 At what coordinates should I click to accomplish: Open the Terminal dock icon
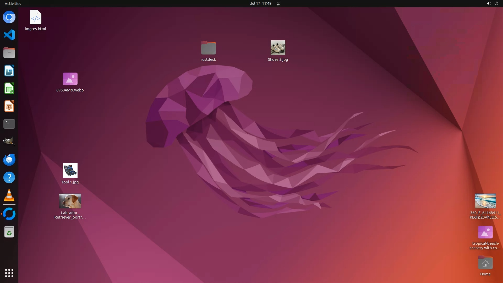pos(9,124)
